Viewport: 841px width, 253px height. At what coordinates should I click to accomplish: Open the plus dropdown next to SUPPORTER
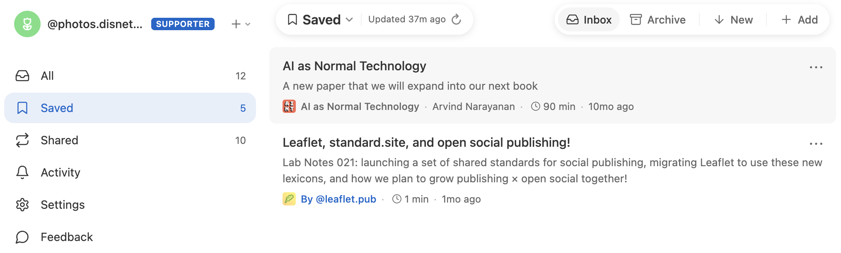point(241,24)
